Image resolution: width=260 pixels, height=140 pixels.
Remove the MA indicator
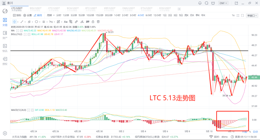coord(21,31)
